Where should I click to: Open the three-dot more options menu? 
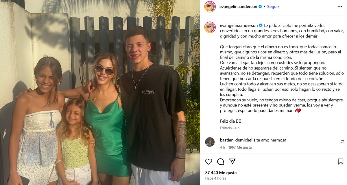click(340, 7)
